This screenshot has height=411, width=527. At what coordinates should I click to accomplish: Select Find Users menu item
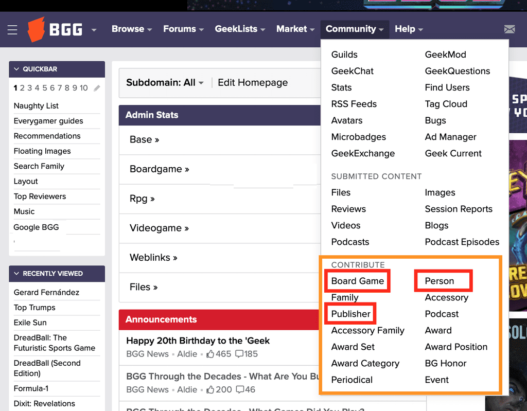tap(447, 87)
